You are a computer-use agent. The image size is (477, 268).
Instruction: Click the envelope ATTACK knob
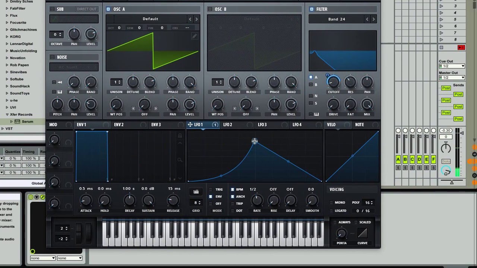click(86, 201)
